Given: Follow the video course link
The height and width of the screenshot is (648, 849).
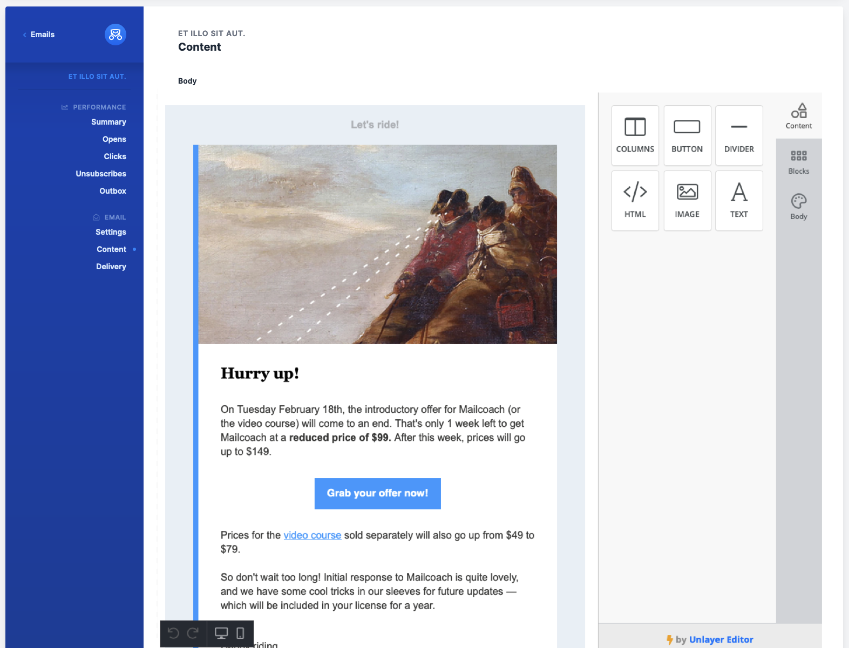Looking at the screenshot, I should 313,535.
